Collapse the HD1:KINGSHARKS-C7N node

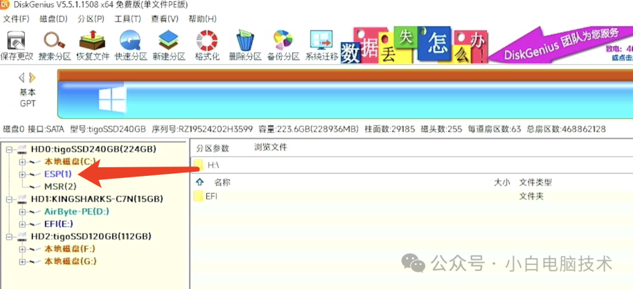[x=10, y=199]
